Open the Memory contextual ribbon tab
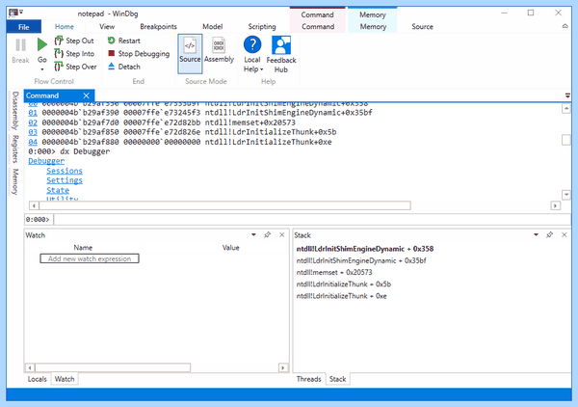The width and height of the screenshot is (578, 407). click(373, 27)
